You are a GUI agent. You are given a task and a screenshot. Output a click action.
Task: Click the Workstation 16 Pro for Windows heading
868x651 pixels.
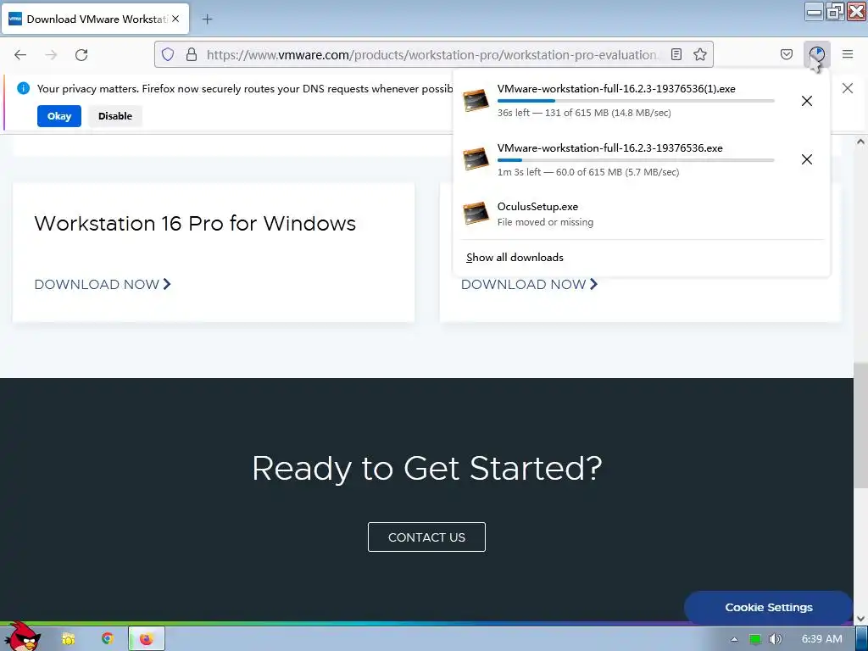coord(195,224)
